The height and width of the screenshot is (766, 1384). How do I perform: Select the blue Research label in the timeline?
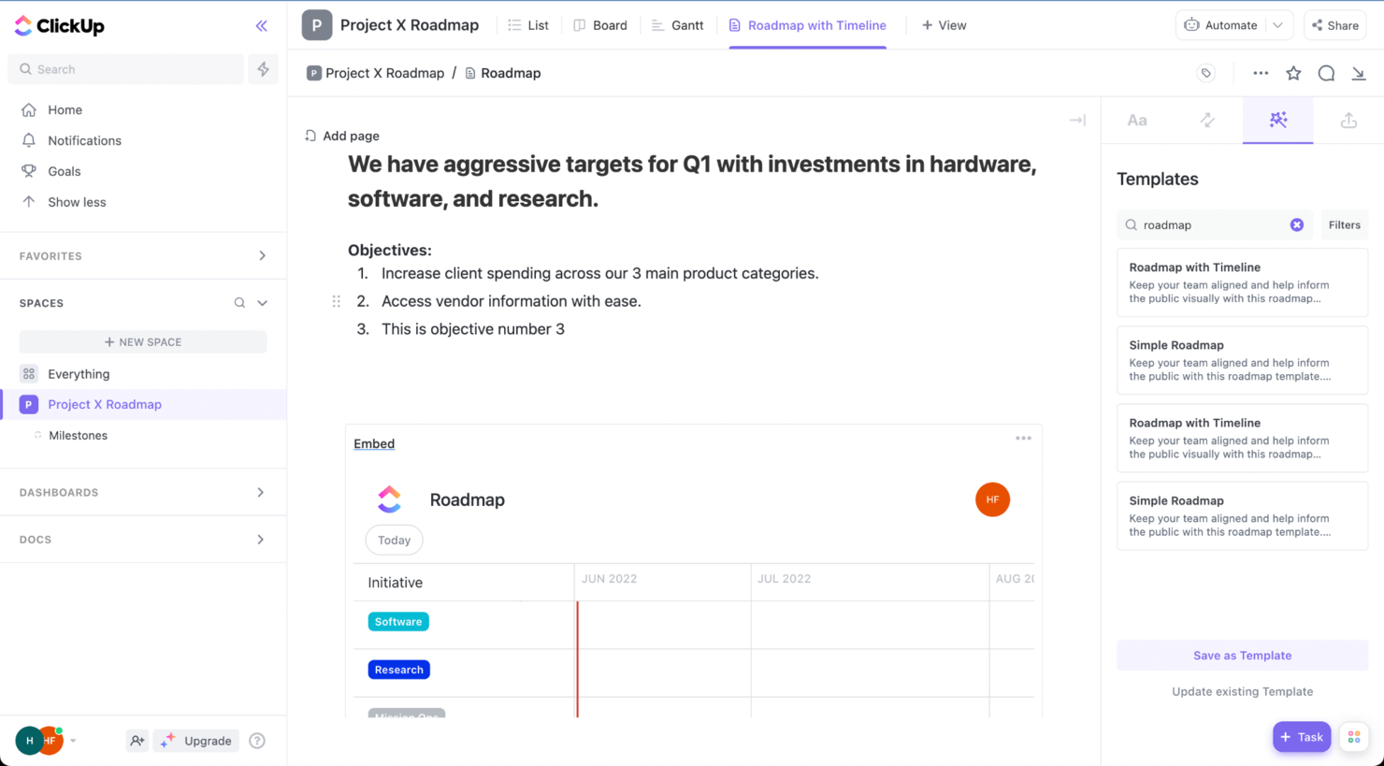tap(399, 670)
